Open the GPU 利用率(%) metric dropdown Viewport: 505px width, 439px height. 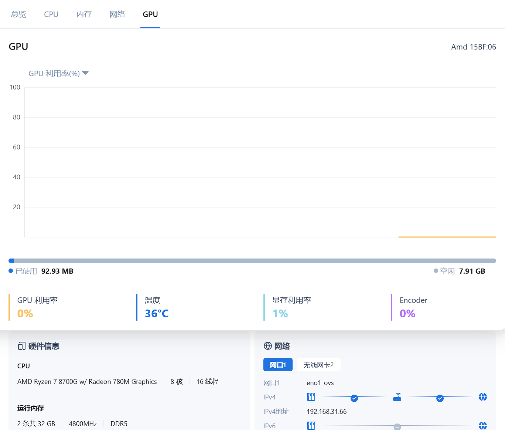point(54,73)
